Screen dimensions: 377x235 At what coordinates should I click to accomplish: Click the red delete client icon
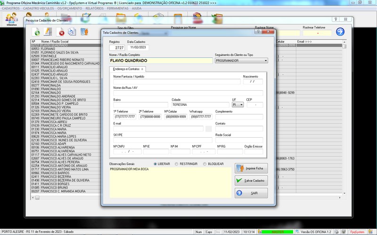61,32
